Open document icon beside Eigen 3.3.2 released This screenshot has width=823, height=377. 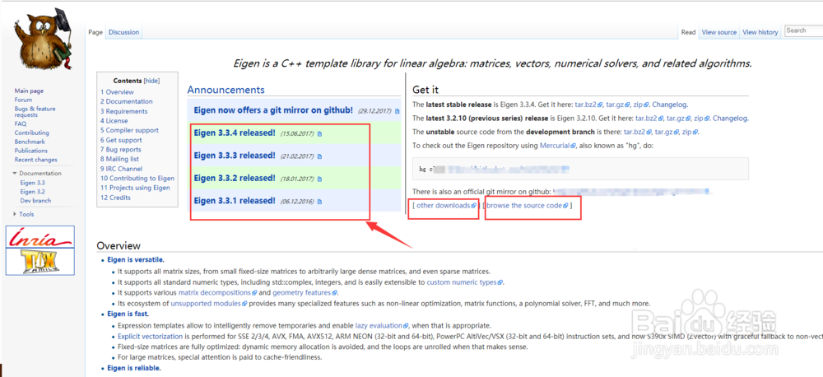[319, 179]
